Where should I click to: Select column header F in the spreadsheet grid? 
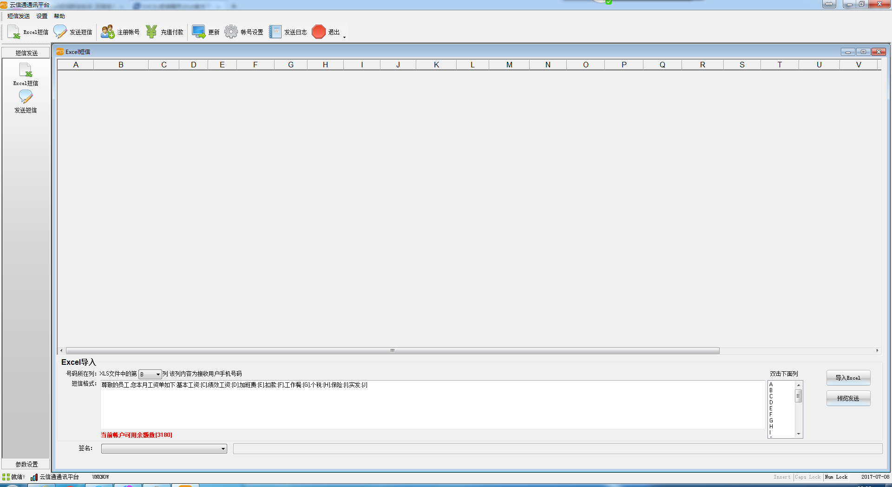pos(256,65)
